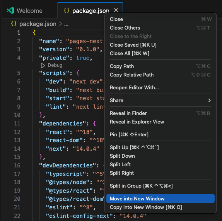This screenshot has width=222, height=221.
Task: Click the "dev" key on line 6
Action: point(54,82)
